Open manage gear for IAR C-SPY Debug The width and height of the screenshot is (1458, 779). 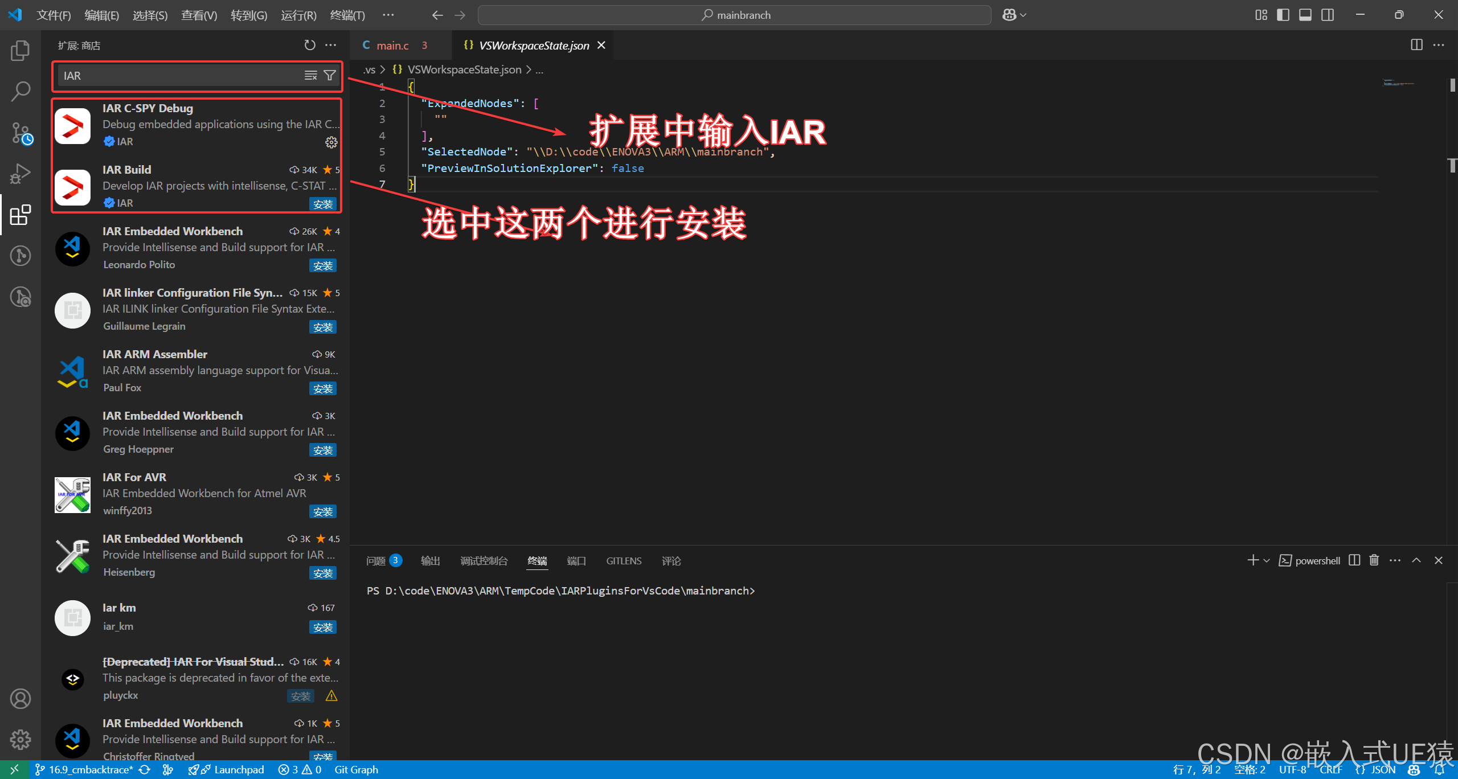tap(331, 142)
